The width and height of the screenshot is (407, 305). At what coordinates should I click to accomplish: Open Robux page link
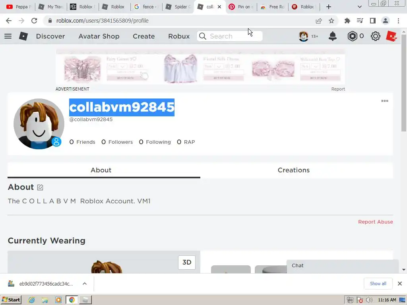[x=179, y=36]
